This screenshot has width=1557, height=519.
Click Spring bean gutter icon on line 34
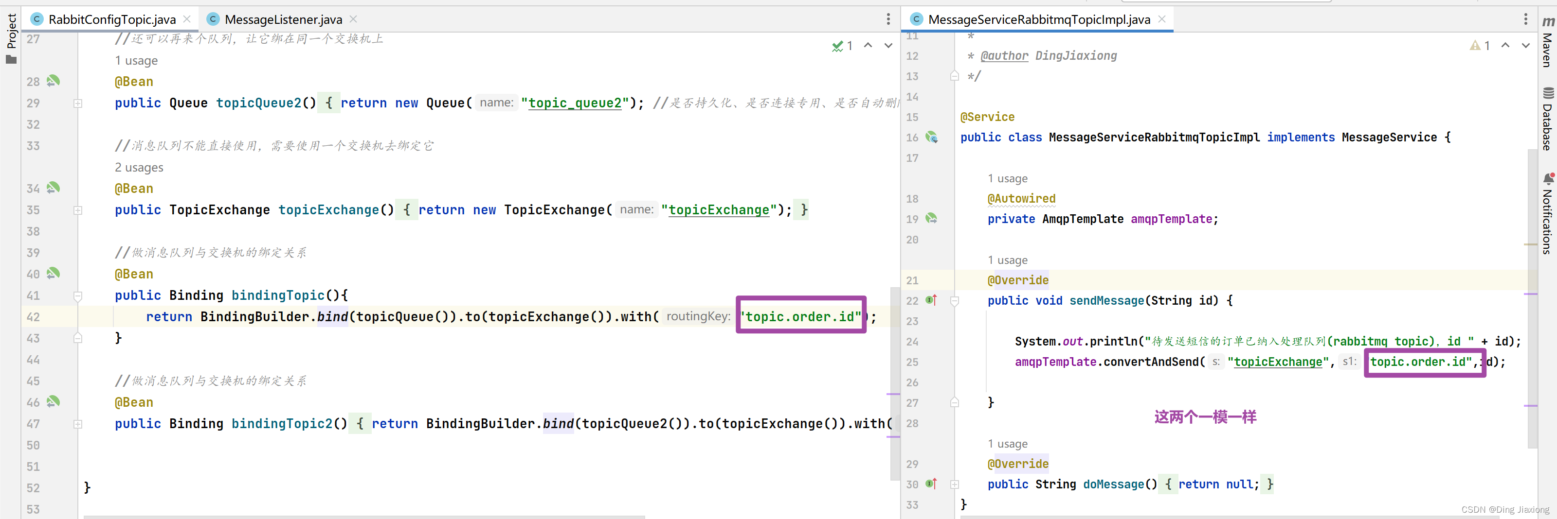[x=53, y=188]
